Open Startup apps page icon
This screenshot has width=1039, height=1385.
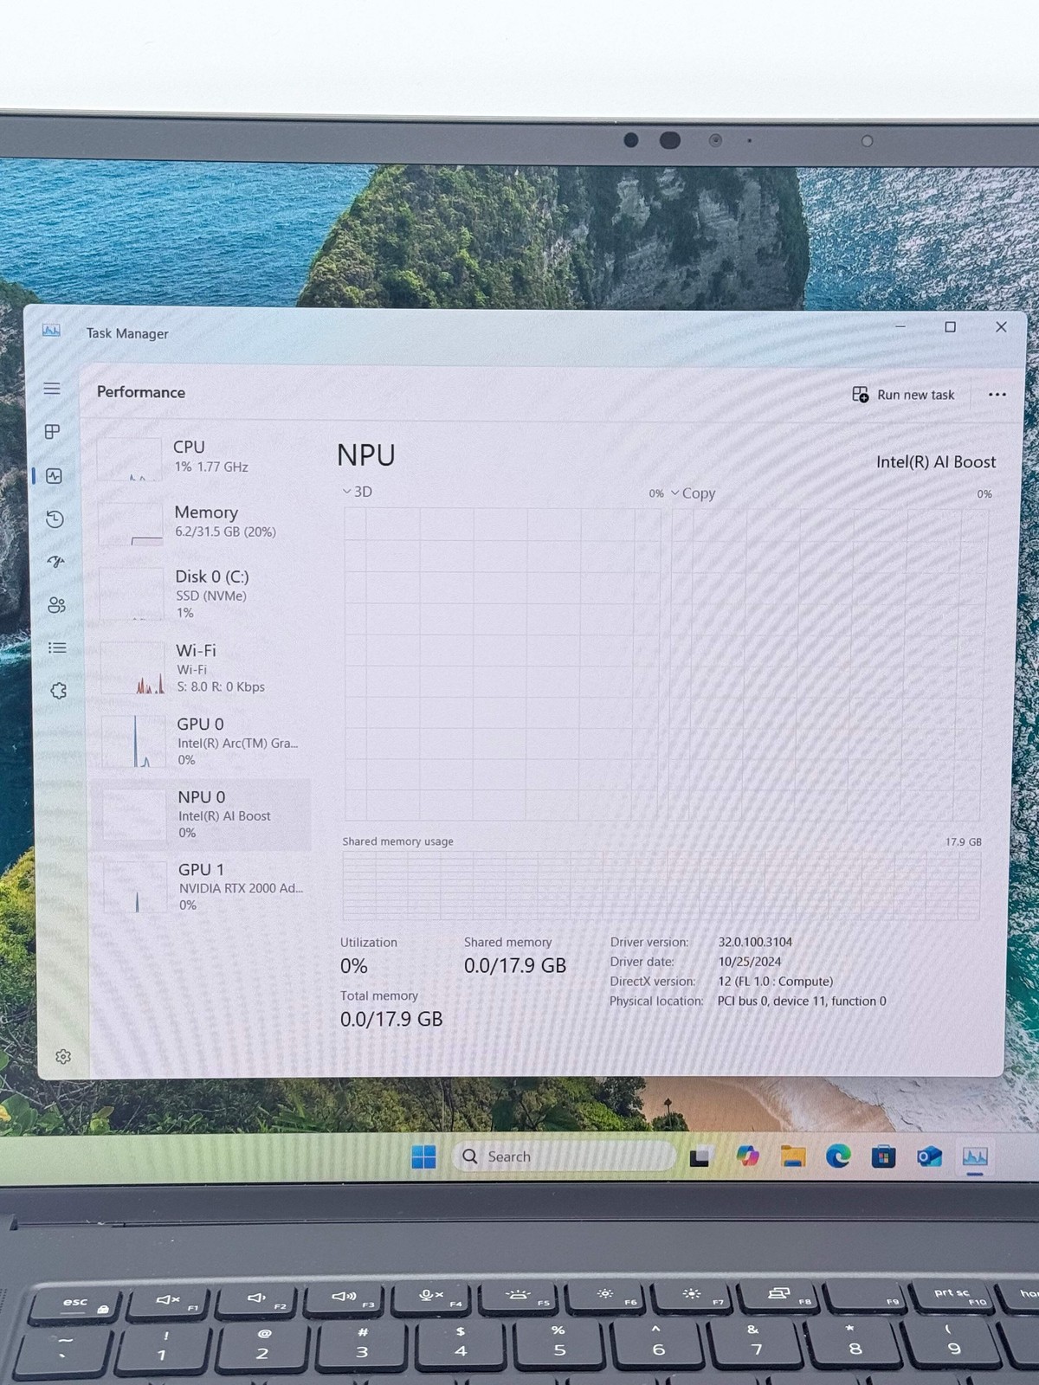coord(55,562)
